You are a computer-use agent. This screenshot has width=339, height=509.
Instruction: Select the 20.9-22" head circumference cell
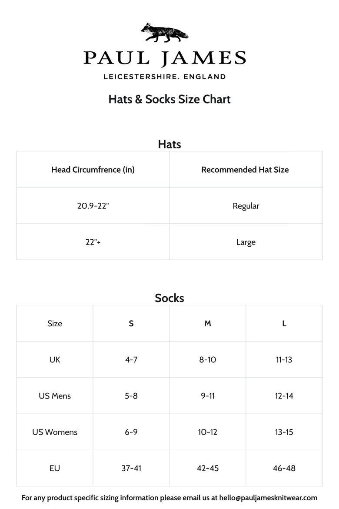point(93,205)
